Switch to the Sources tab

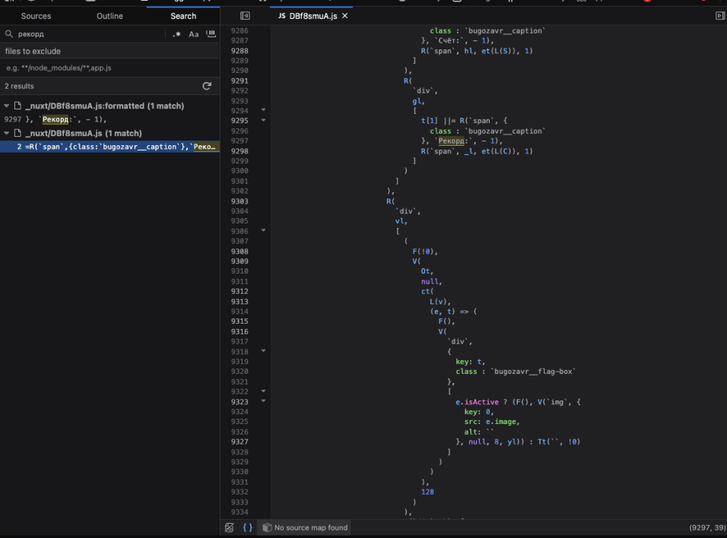tap(37, 16)
